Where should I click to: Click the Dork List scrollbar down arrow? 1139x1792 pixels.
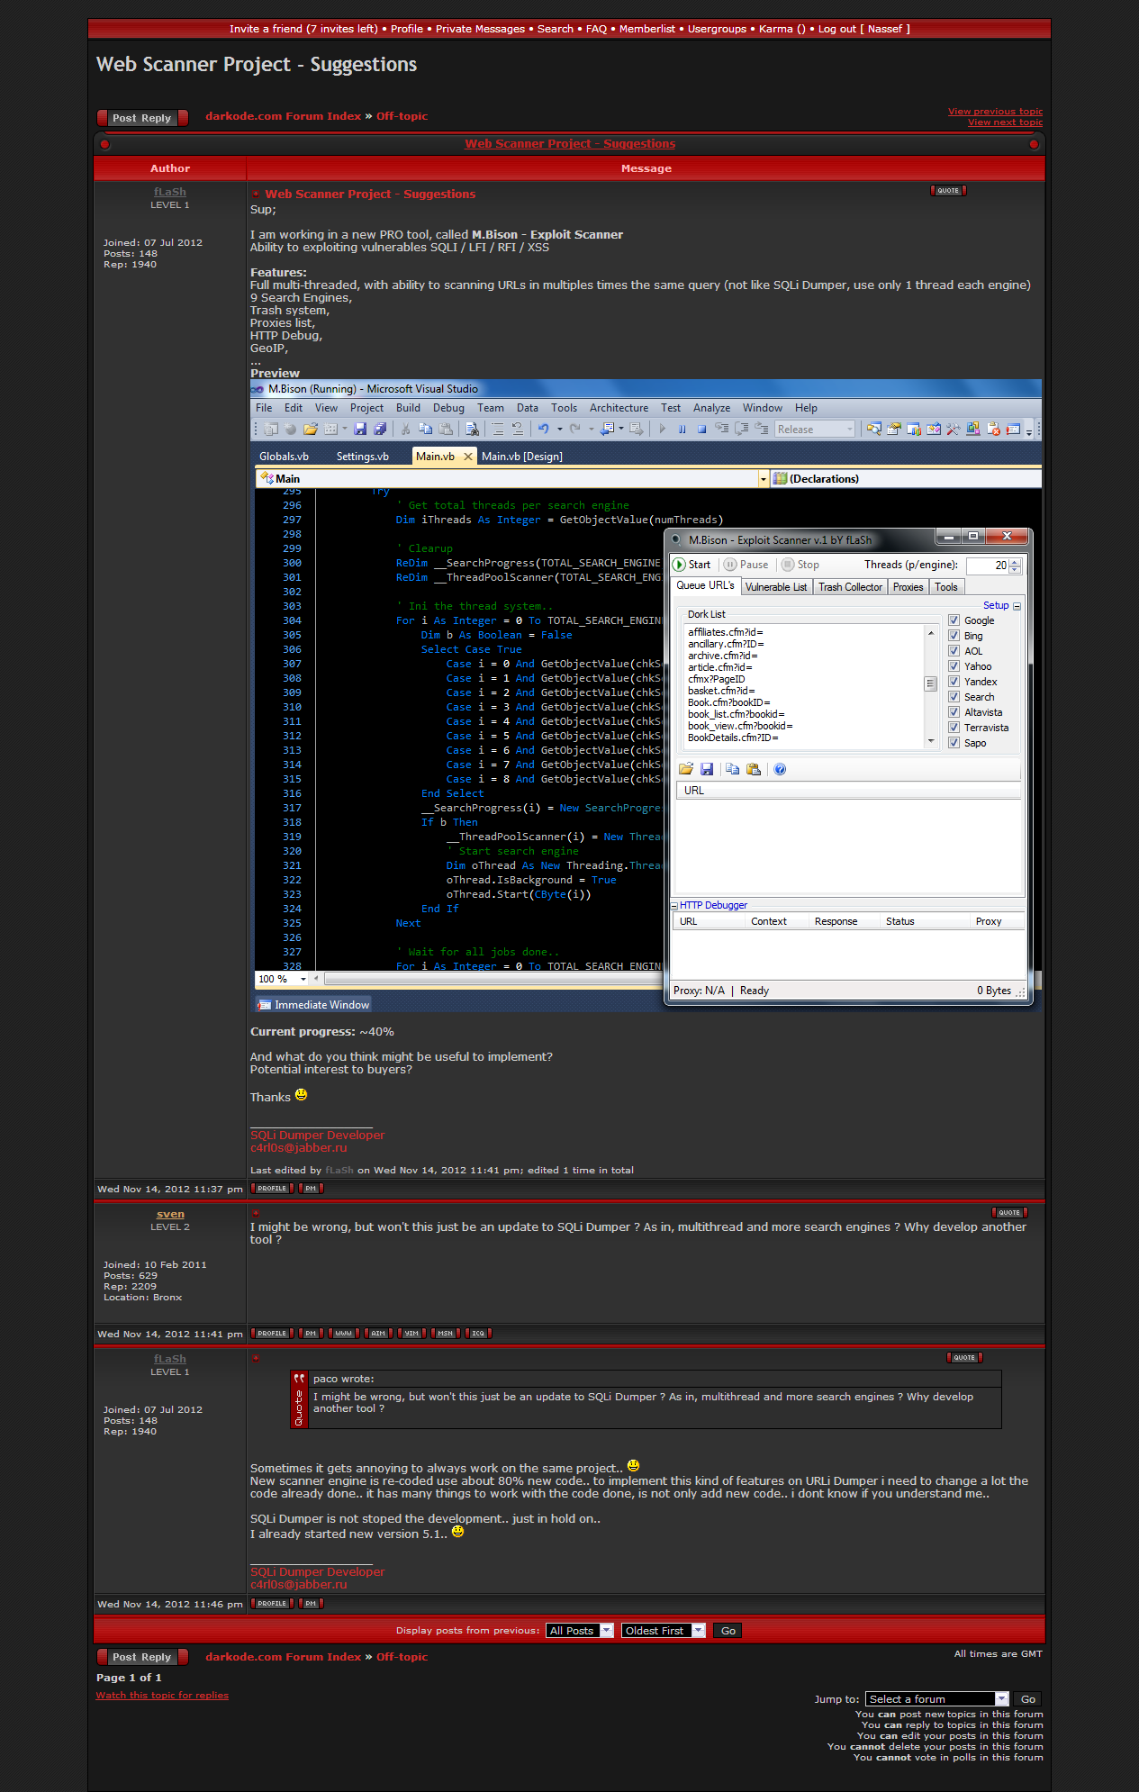[930, 741]
